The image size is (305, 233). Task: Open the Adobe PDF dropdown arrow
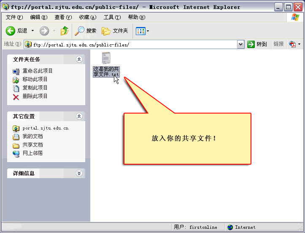[299, 44]
